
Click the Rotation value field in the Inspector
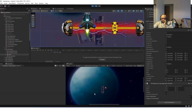pos(178,37)
